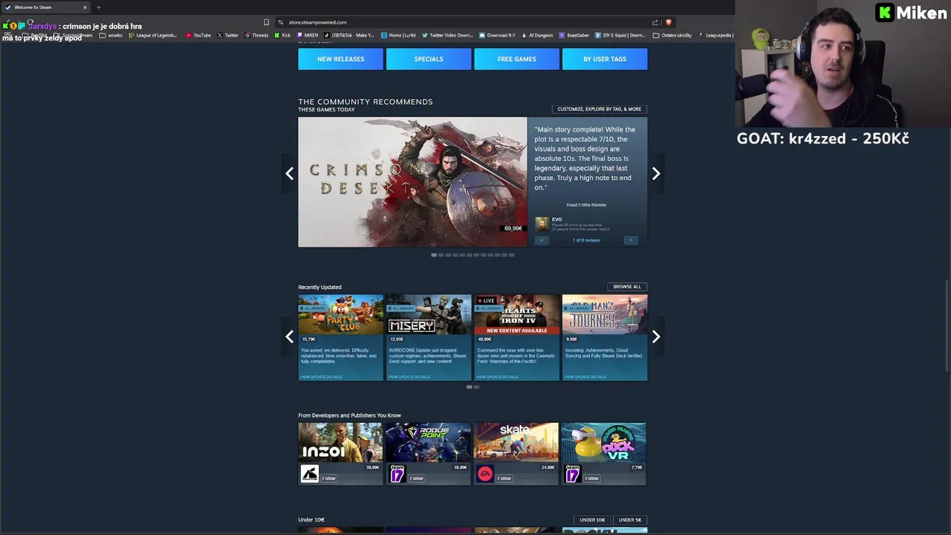Open the Twitter Video Downl... bookmark
This screenshot has width=951, height=535.
pos(447,35)
